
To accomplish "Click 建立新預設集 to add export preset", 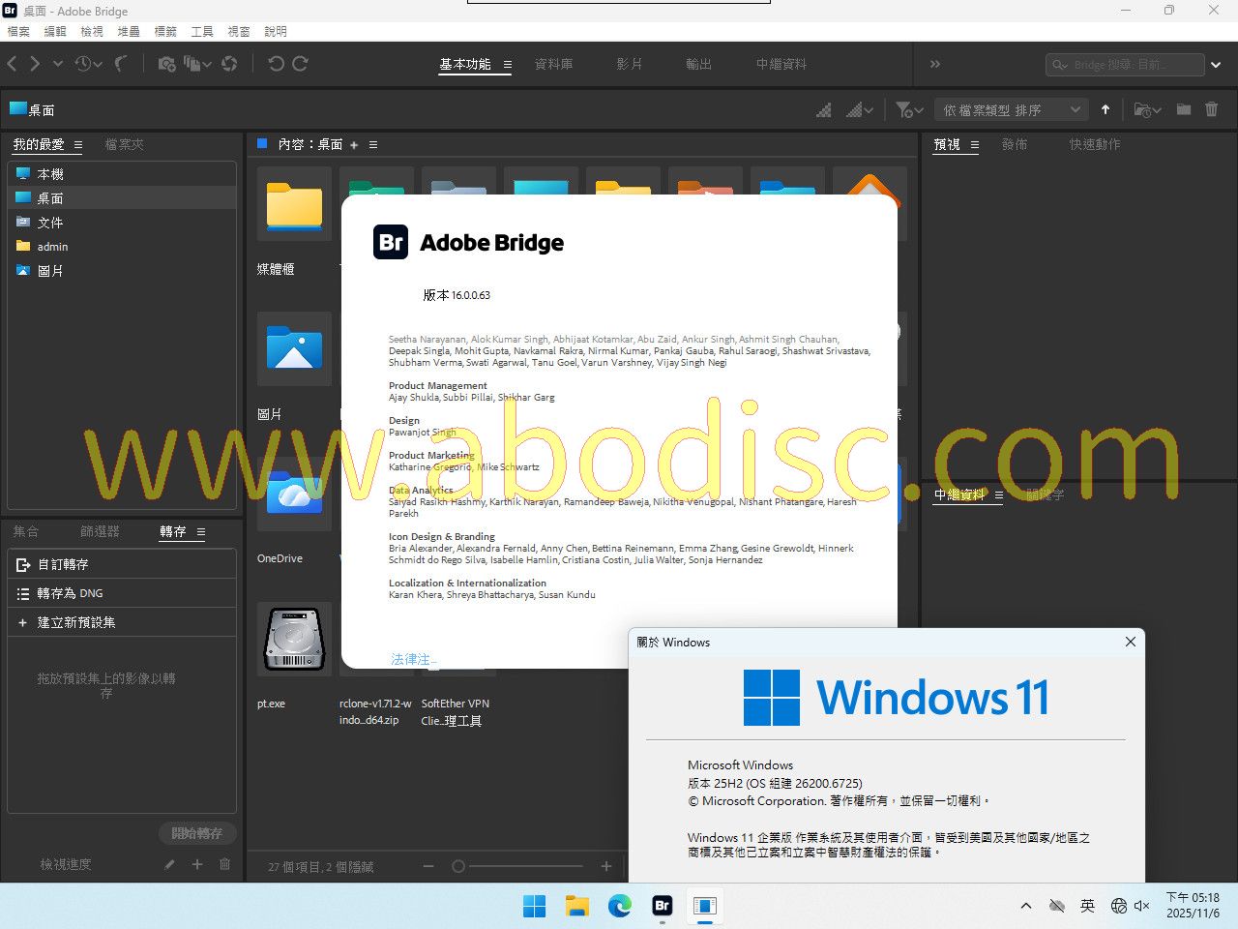I will [x=76, y=622].
